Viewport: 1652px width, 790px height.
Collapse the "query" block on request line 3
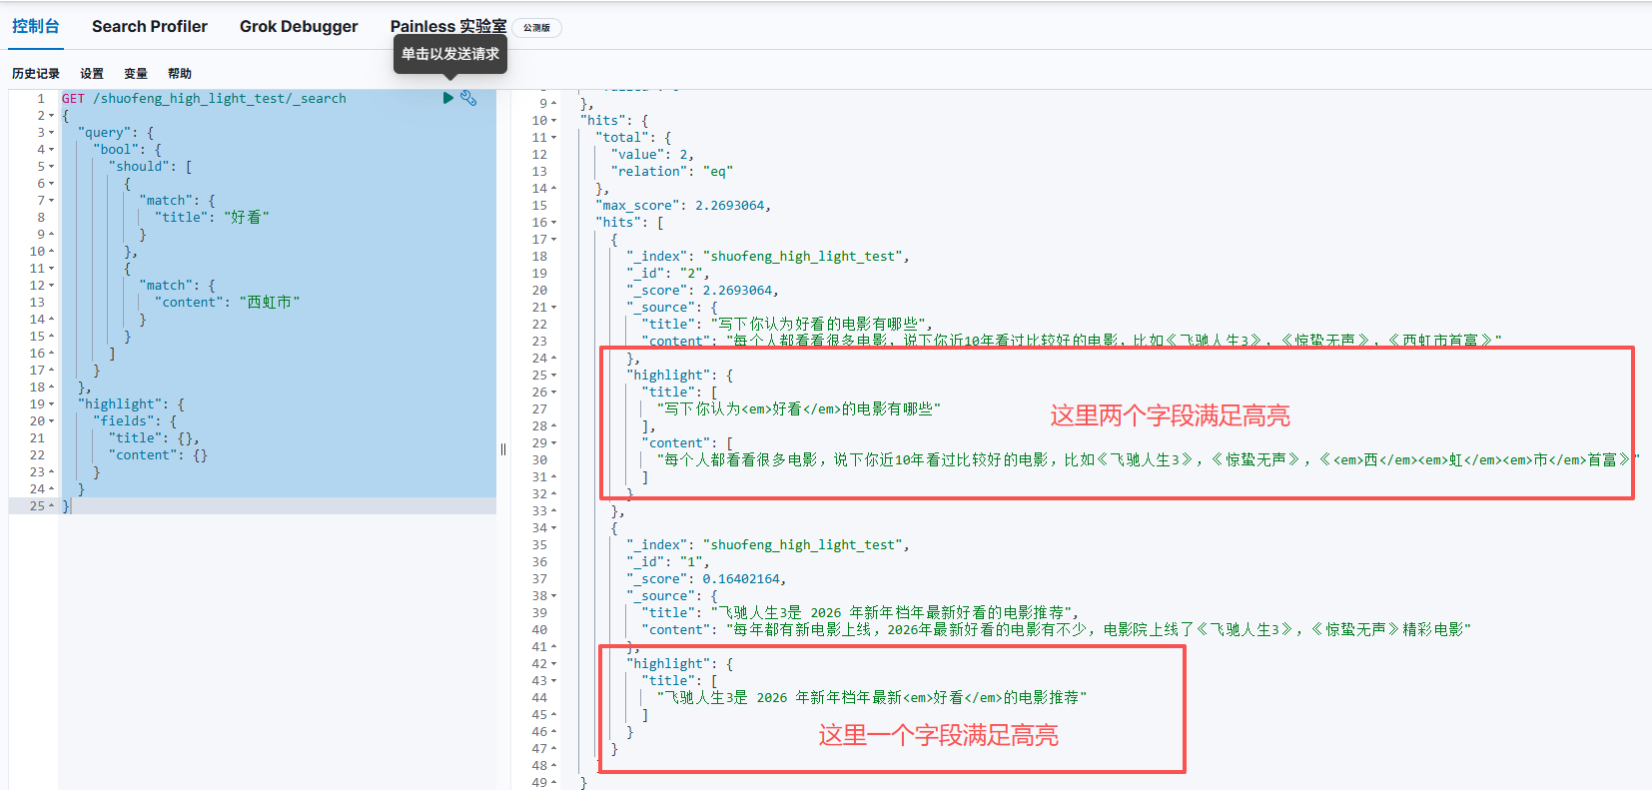[x=52, y=133]
